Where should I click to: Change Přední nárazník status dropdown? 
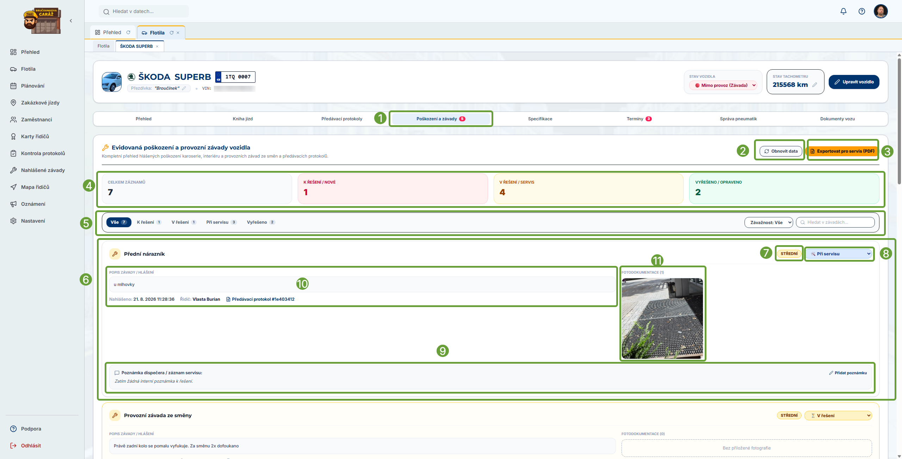[x=838, y=254]
